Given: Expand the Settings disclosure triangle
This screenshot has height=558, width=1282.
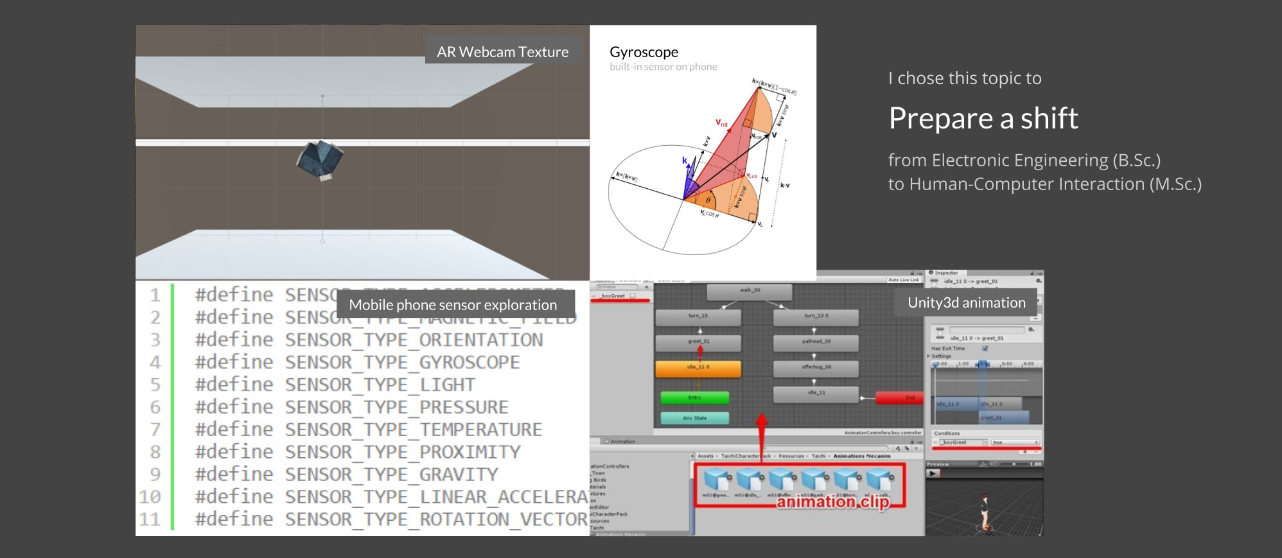Looking at the screenshot, I should coord(929,356).
